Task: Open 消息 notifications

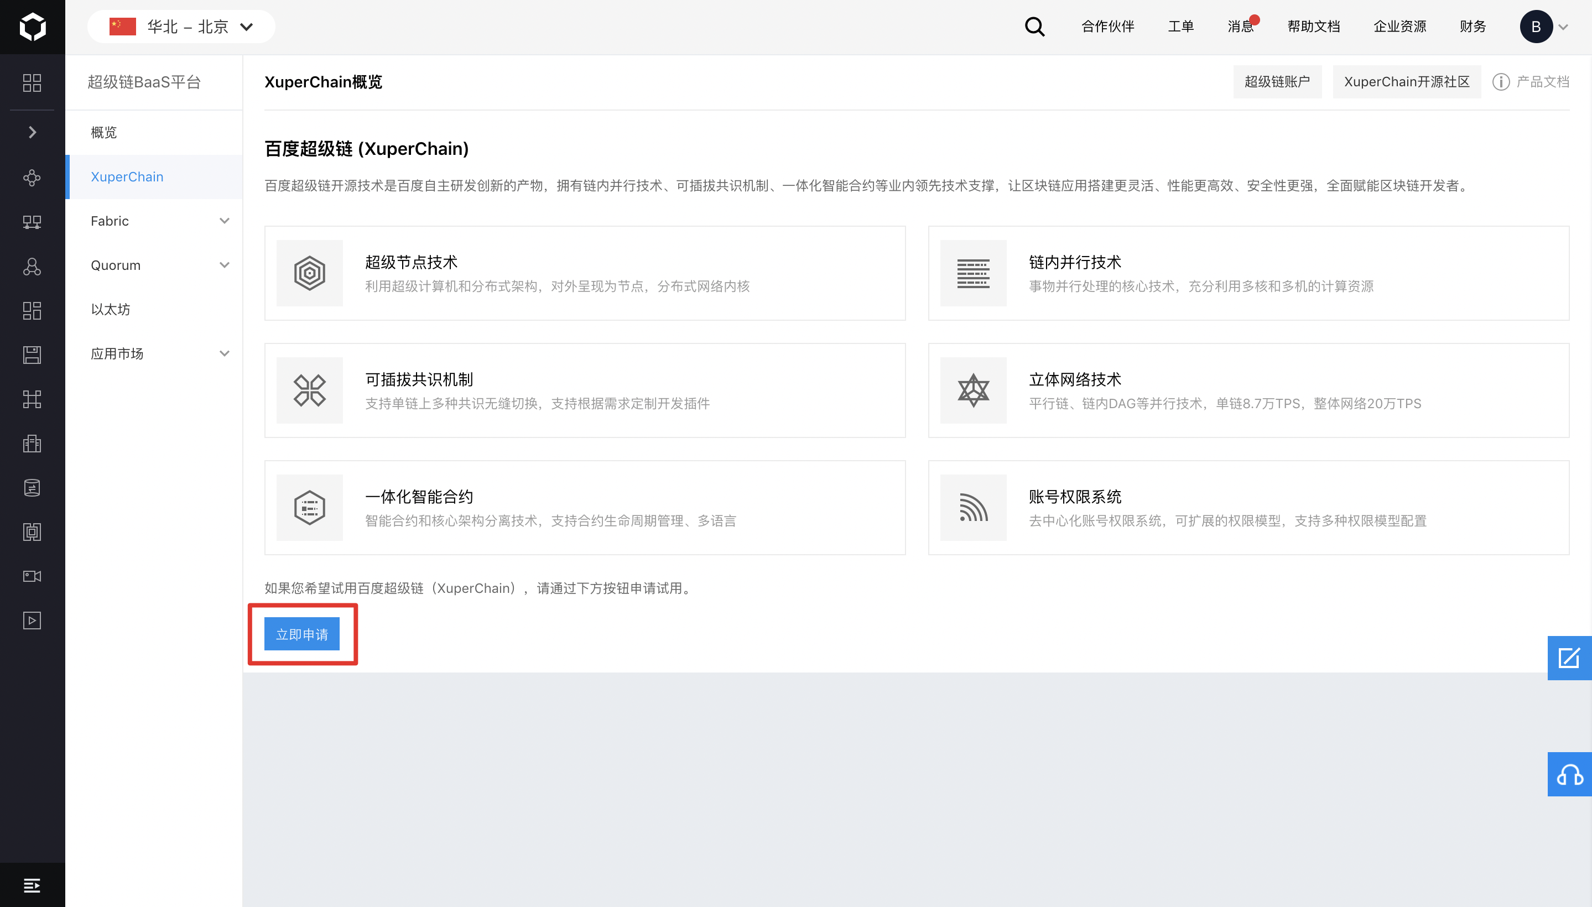Action: 1241,27
